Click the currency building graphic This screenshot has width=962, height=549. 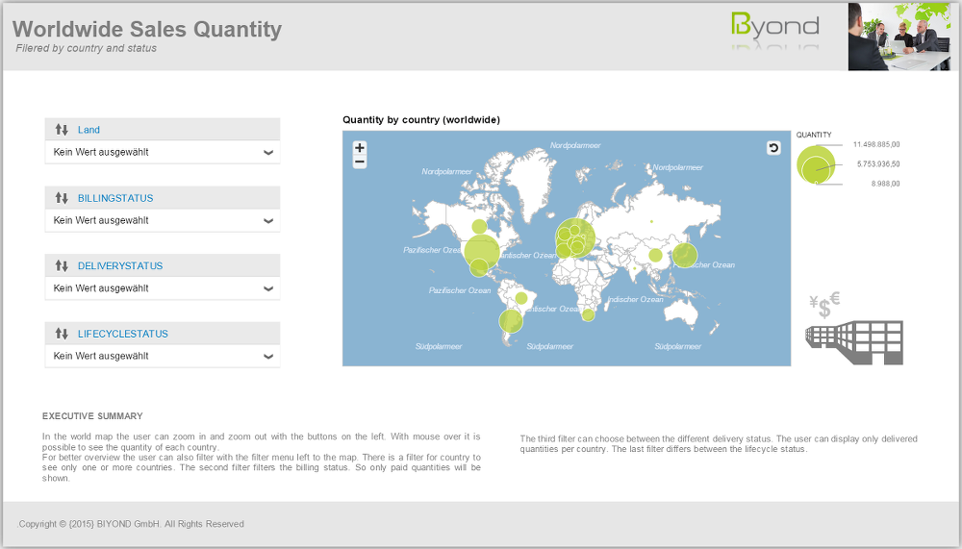point(853,331)
